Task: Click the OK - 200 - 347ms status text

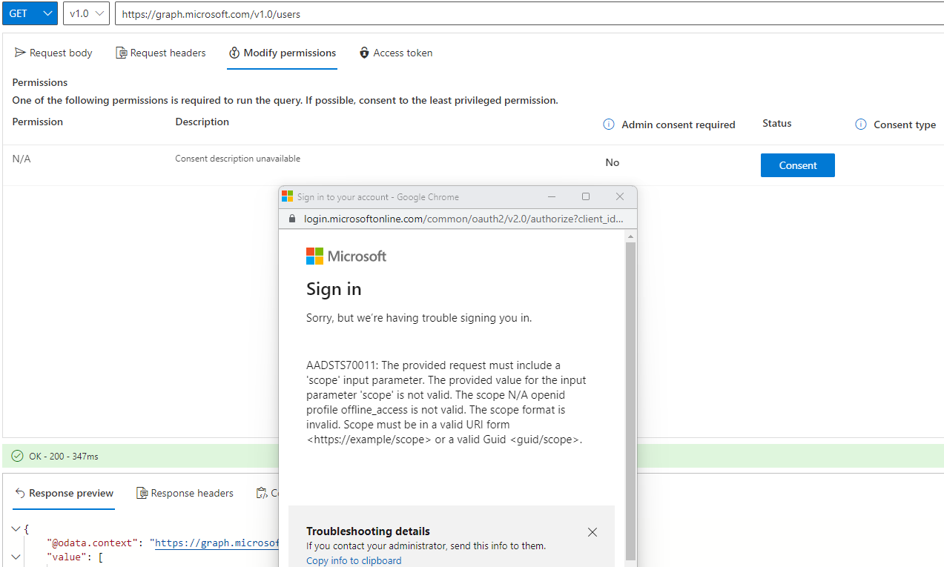Action: coord(64,457)
